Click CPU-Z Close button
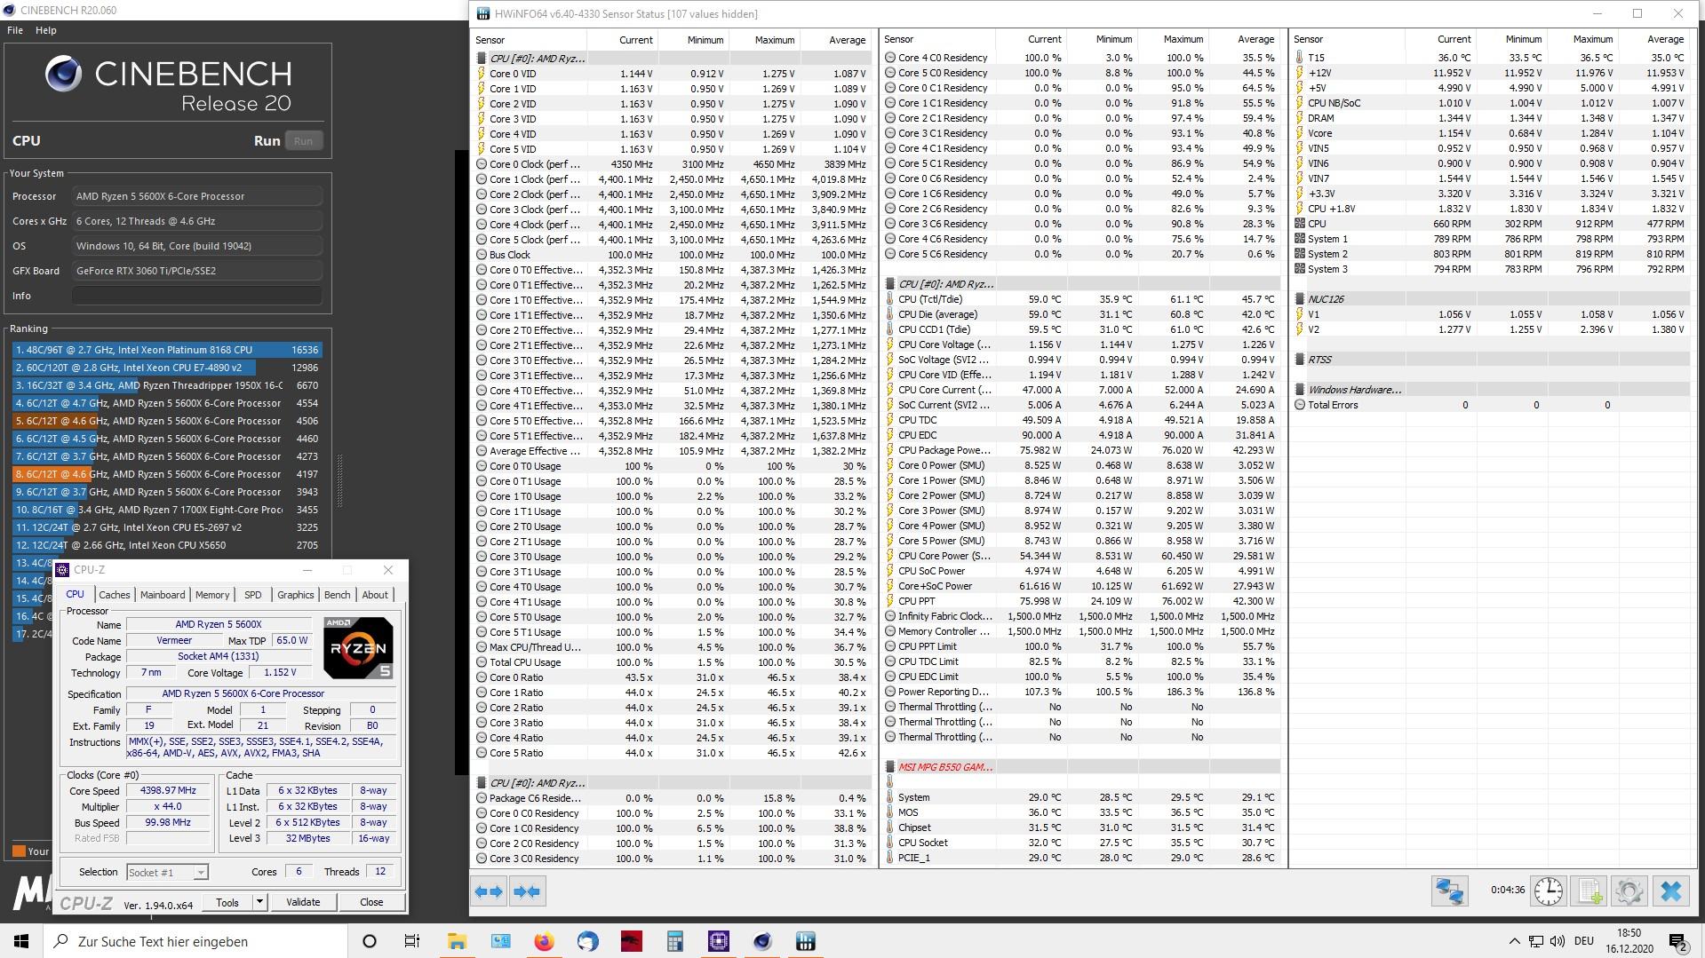 tap(371, 902)
